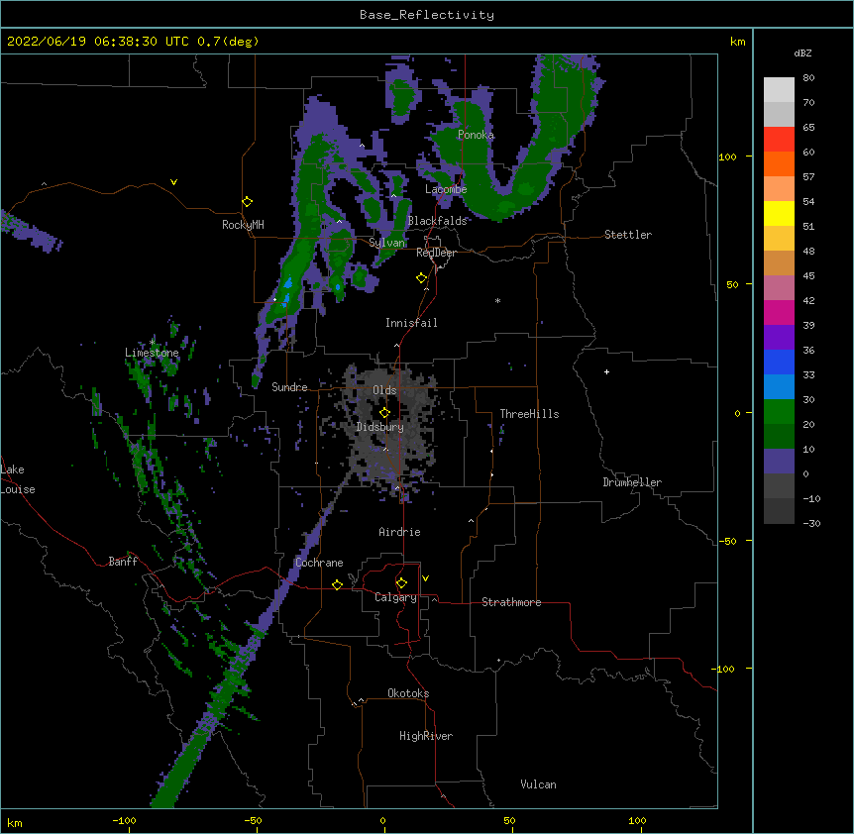Click the Ponoka city label
The image size is (854, 834).
[x=476, y=135]
